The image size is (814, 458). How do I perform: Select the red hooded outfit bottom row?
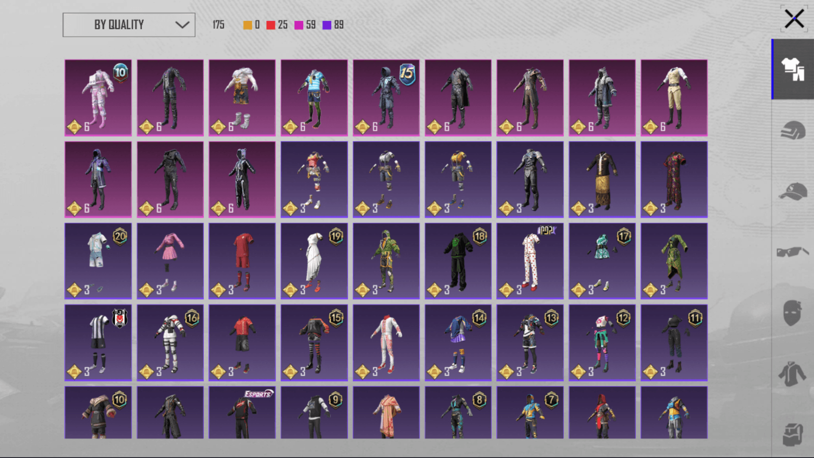click(x=602, y=412)
